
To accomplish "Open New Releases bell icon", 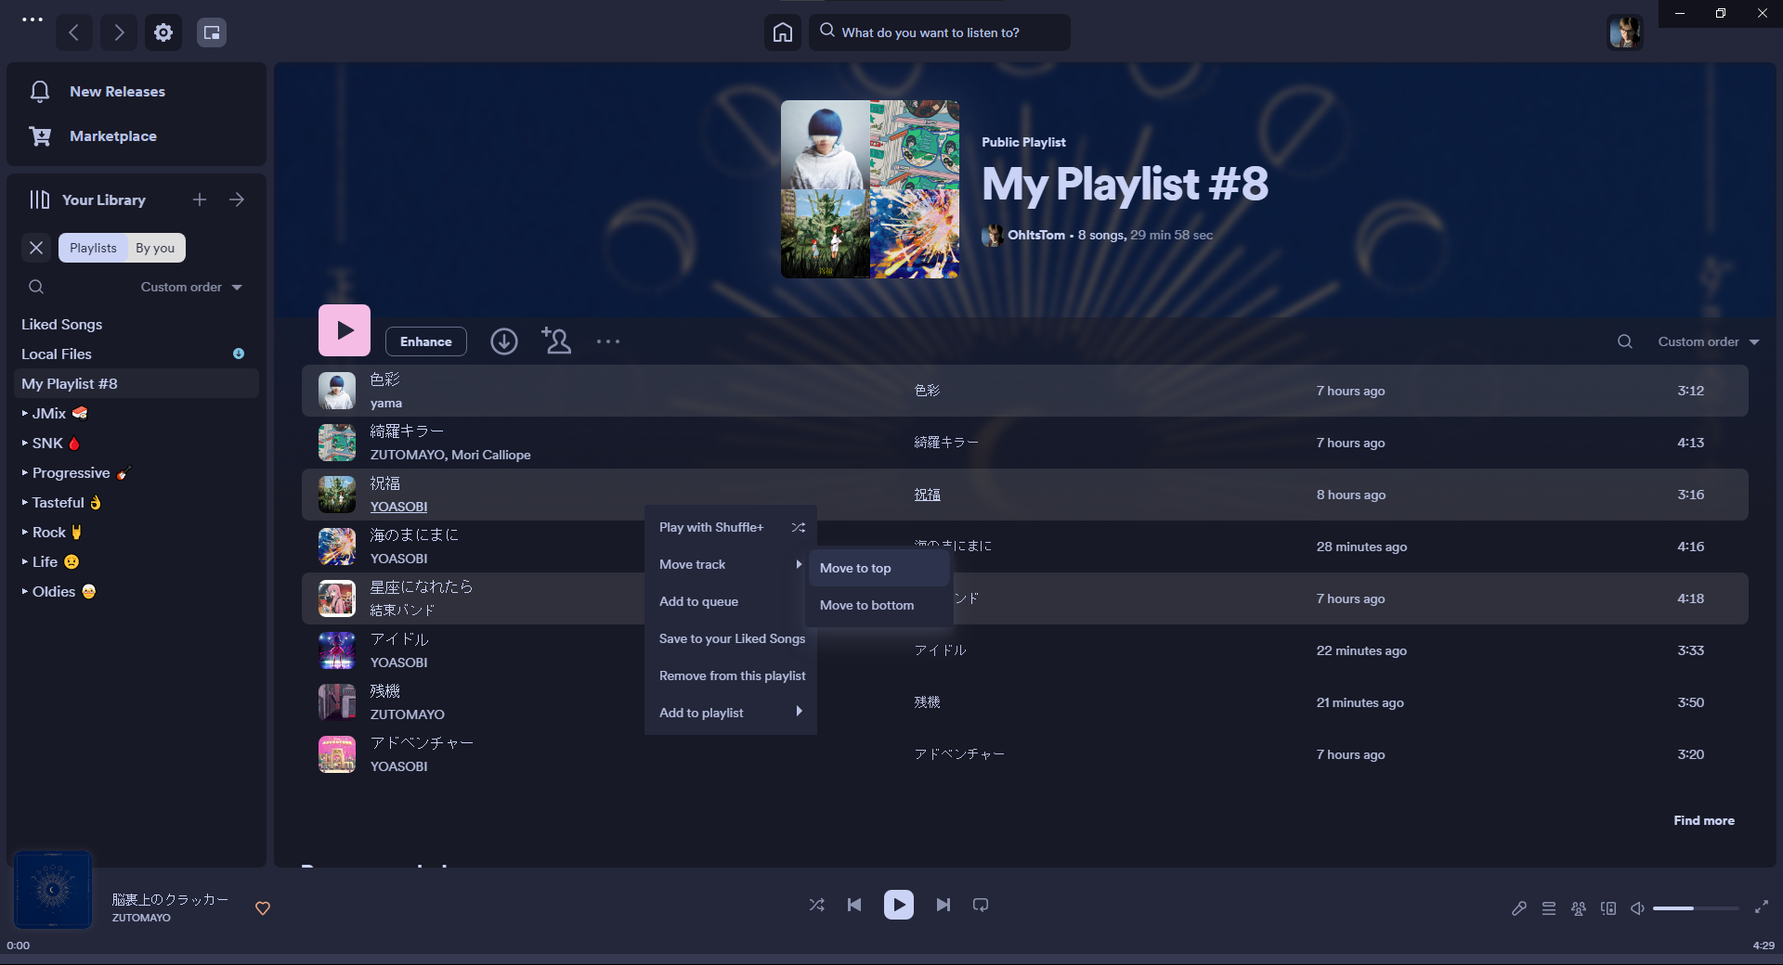I will coord(40,91).
